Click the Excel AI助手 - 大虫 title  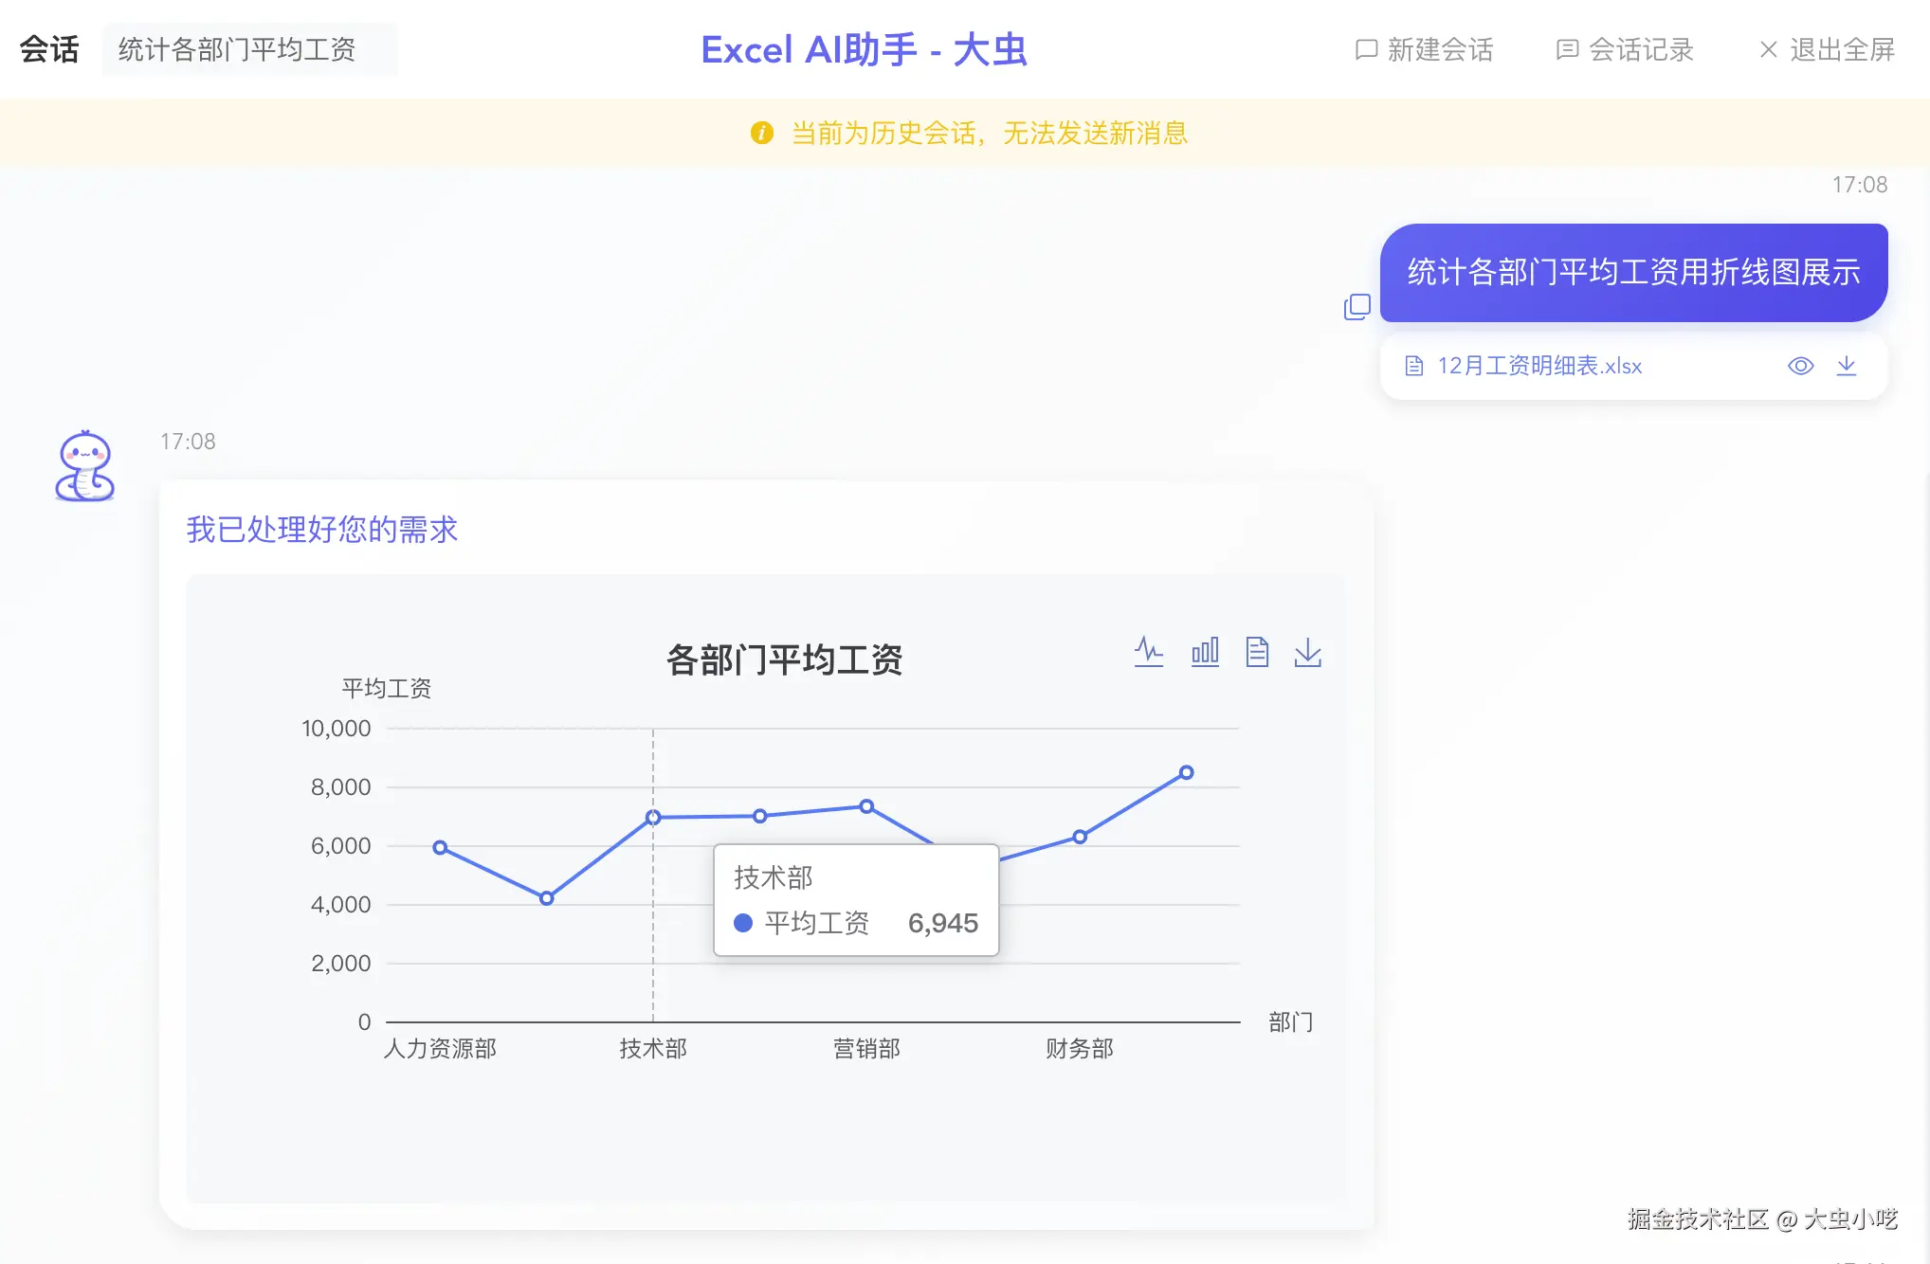coord(864,49)
